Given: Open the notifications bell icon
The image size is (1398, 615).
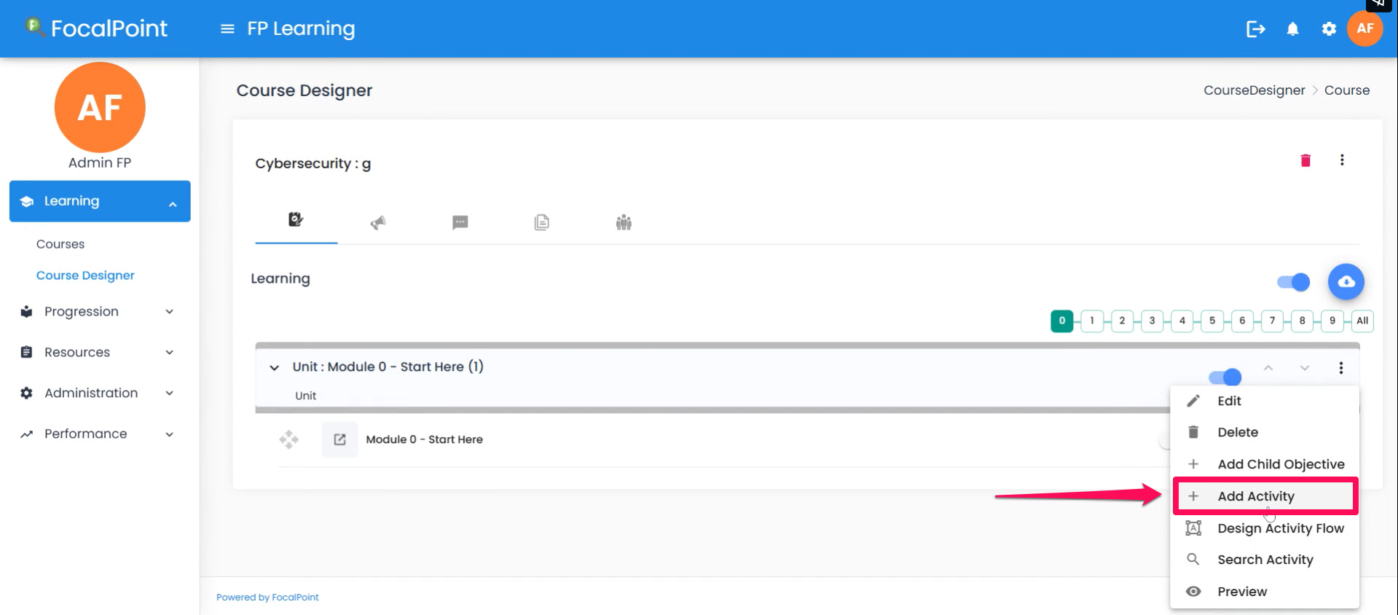Looking at the screenshot, I should (1292, 29).
